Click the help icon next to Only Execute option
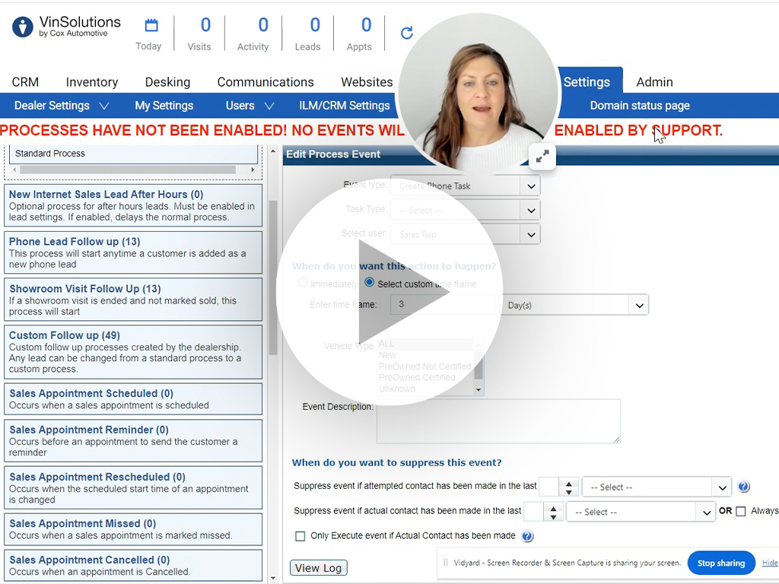Viewport: 779px width, 584px height. 527,536
